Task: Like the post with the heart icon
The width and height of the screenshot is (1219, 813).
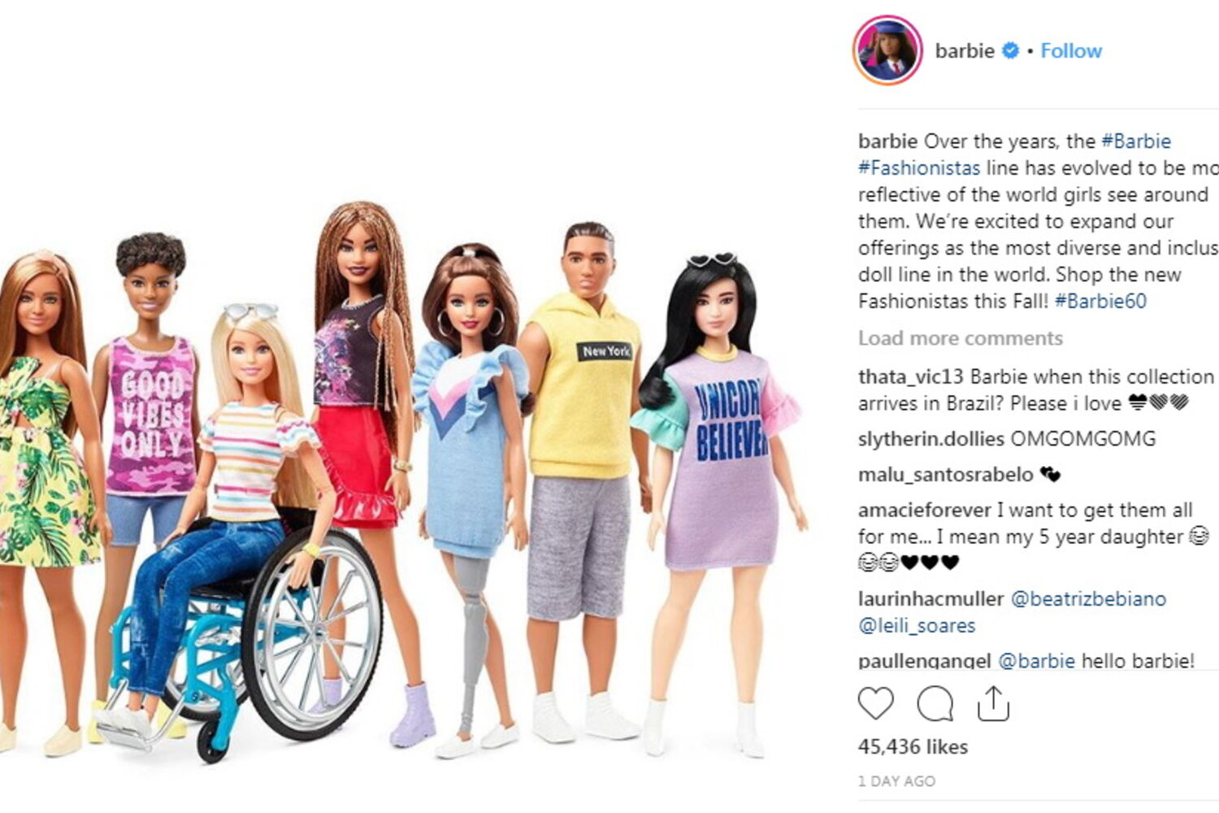Action: click(x=875, y=703)
